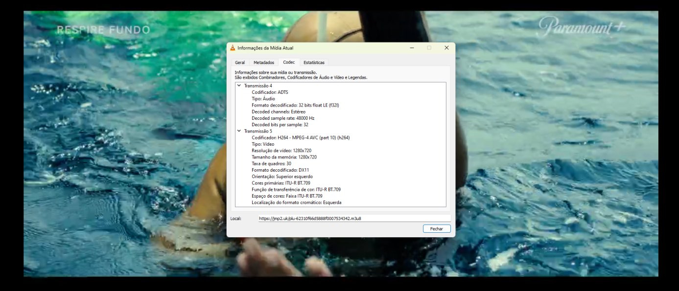
Task: Collapse the Transmissão 5 tree node
Action: click(x=239, y=131)
